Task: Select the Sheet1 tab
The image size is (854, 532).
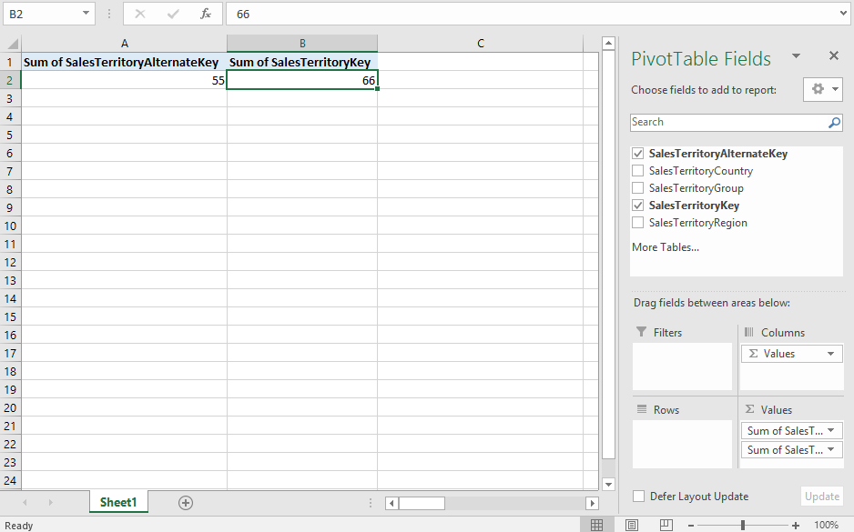Action: (118, 502)
